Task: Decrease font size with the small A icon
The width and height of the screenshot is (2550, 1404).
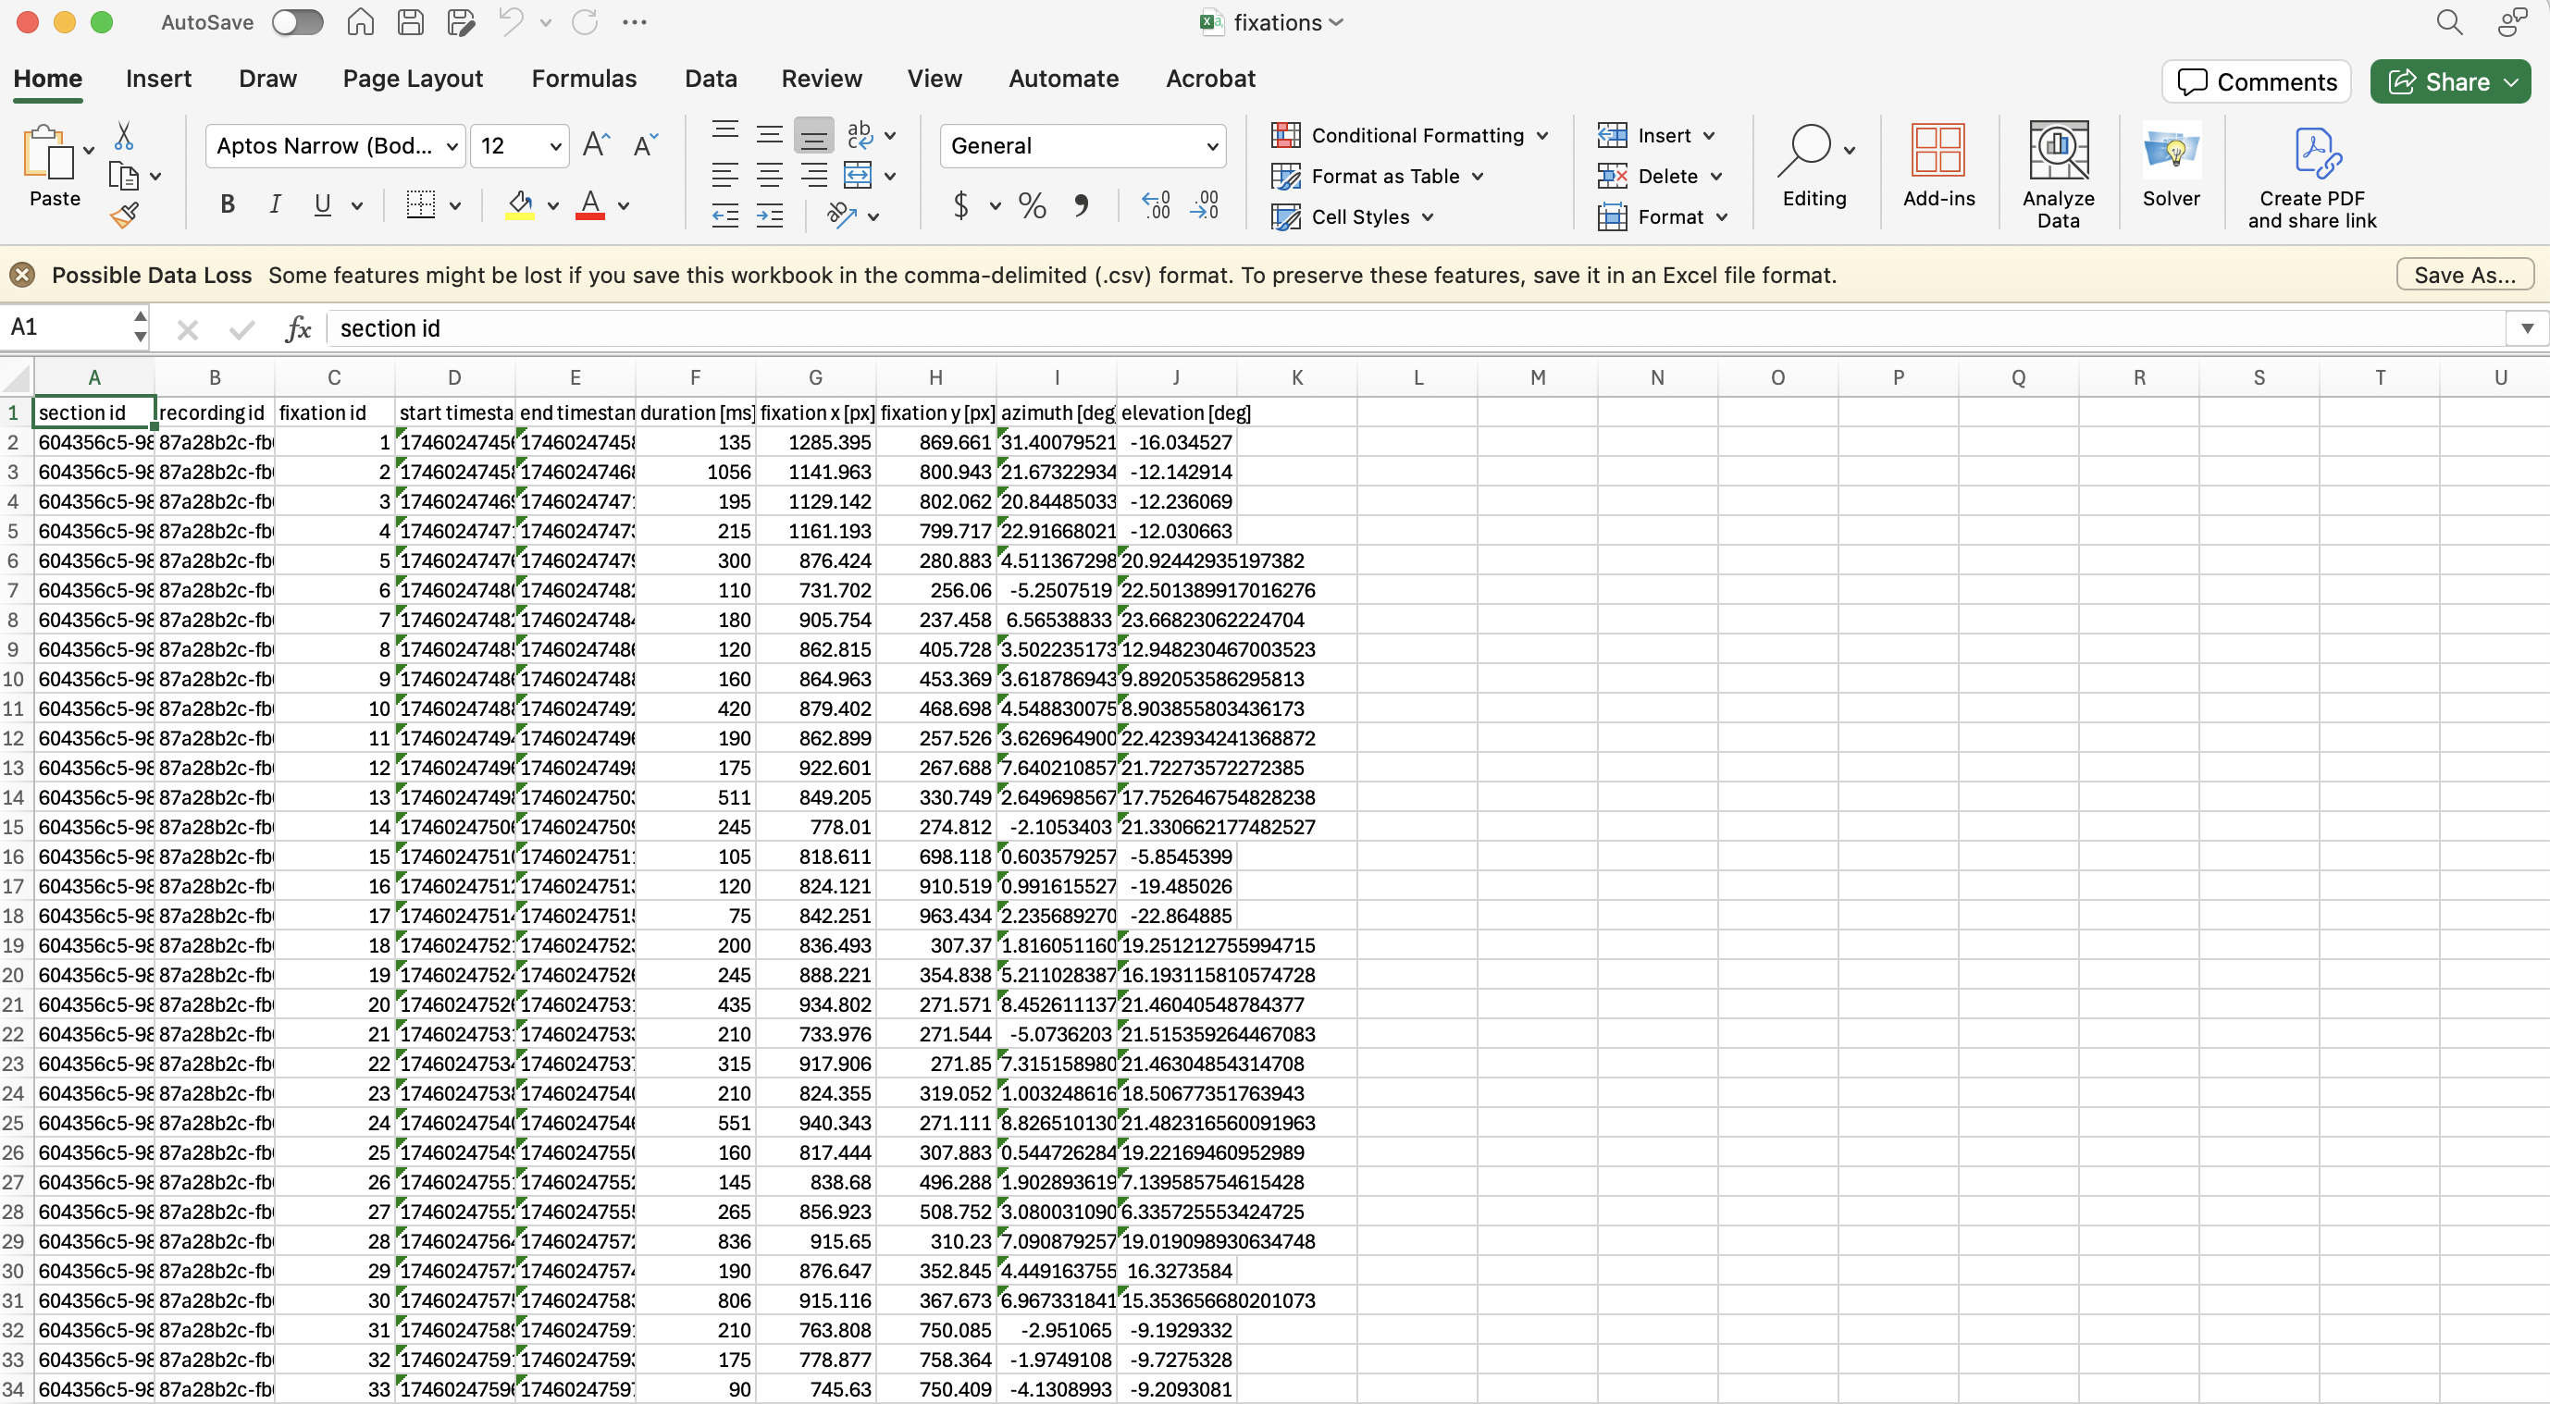Action: [646, 145]
